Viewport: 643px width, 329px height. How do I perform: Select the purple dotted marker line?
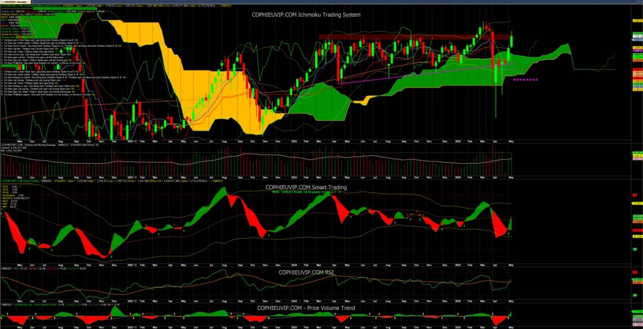pyautogui.click(x=525, y=80)
